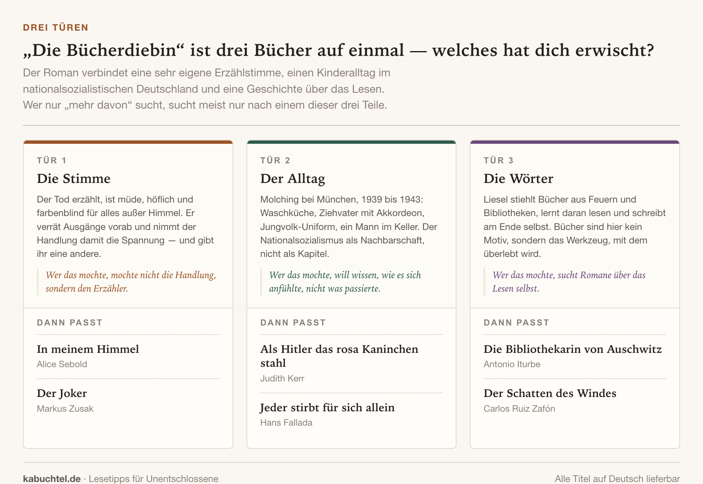
Task: Click the author name 'Alice Sebold'
Action: click(62, 364)
